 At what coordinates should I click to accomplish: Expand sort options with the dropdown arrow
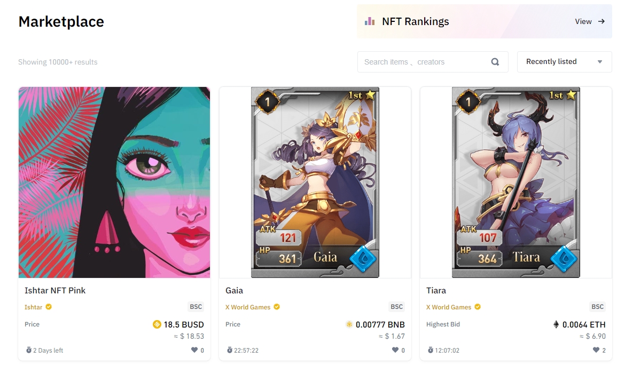pos(600,62)
